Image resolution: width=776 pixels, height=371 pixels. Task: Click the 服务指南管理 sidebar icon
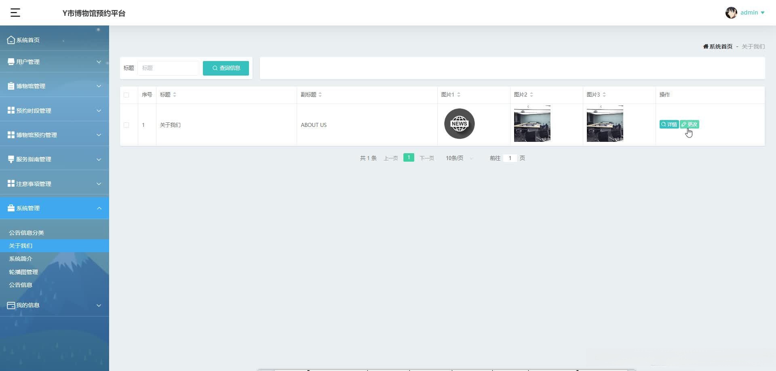(11, 159)
